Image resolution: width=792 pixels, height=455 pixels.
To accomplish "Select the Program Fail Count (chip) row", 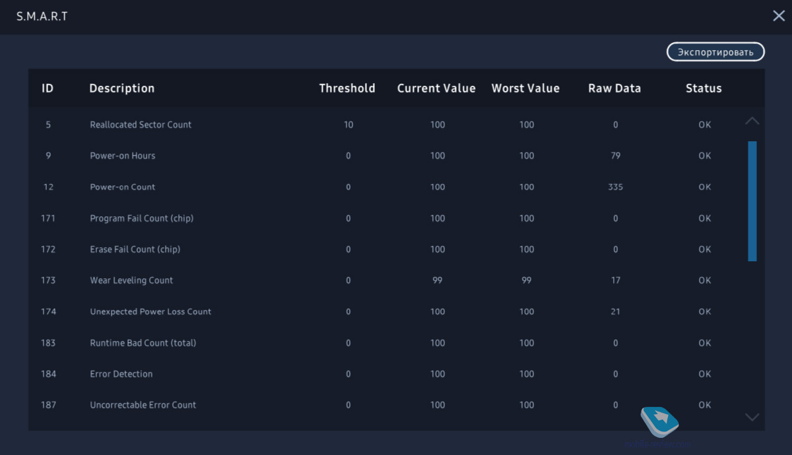I will tap(142, 218).
